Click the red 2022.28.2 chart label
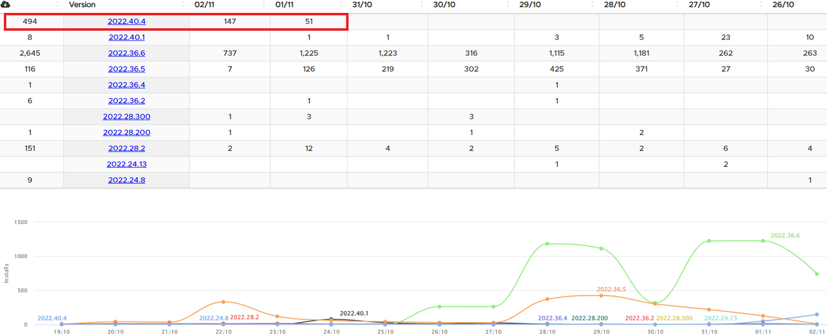The height and width of the screenshot is (335, 827). (244, 317)
